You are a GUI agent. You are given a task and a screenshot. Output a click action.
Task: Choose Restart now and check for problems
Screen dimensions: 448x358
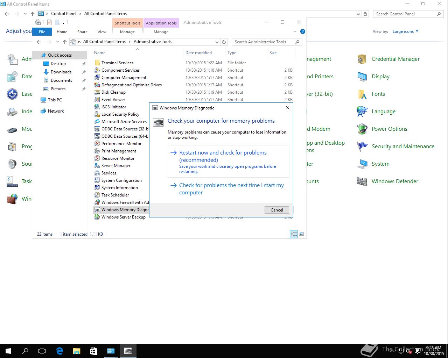(x=229, y=162)
